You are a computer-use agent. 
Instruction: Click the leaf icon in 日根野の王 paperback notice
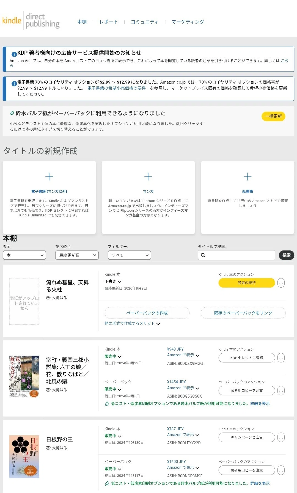[107, 483]
